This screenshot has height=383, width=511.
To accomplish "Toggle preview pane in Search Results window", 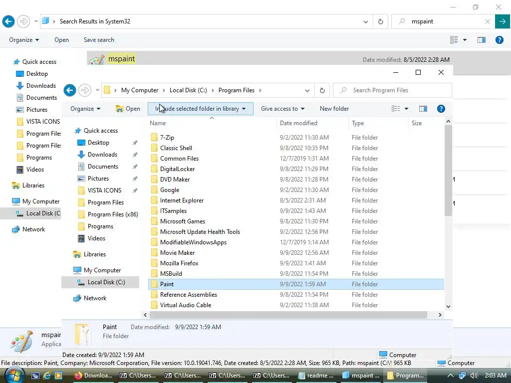I will point(482,40).
